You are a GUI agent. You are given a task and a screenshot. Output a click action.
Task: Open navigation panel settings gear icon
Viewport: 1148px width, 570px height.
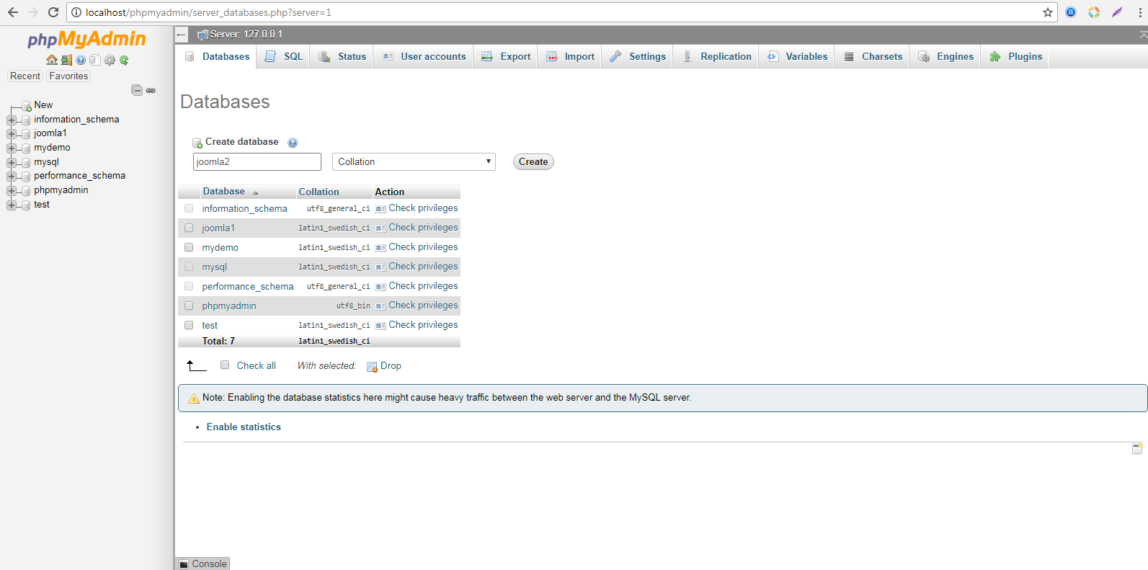tap(110, 60)
